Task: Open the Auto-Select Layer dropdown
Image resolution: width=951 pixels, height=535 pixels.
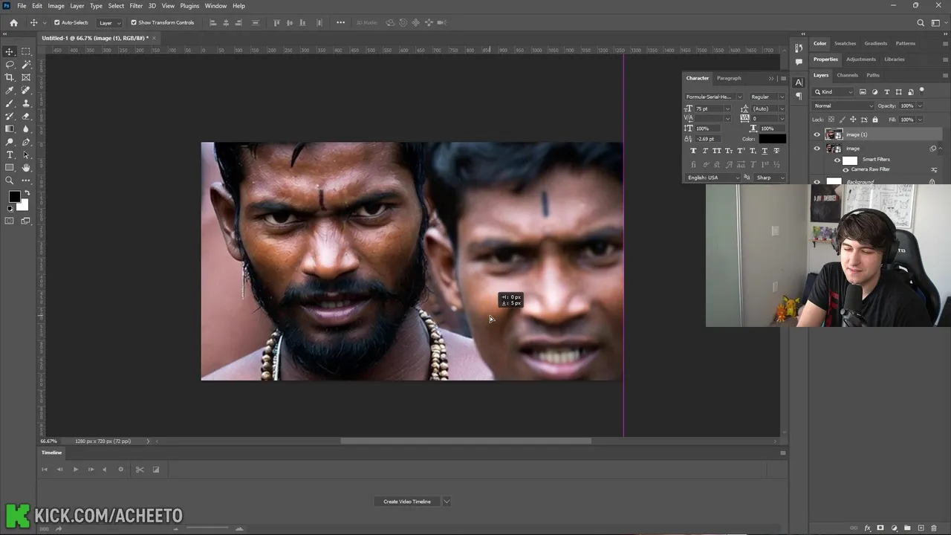Action: [x=111, y=22]
